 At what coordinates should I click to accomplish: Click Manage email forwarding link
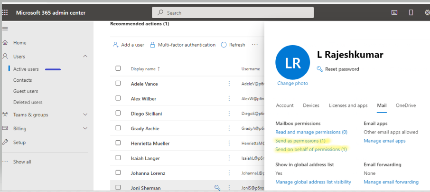(x=391, y=182)
